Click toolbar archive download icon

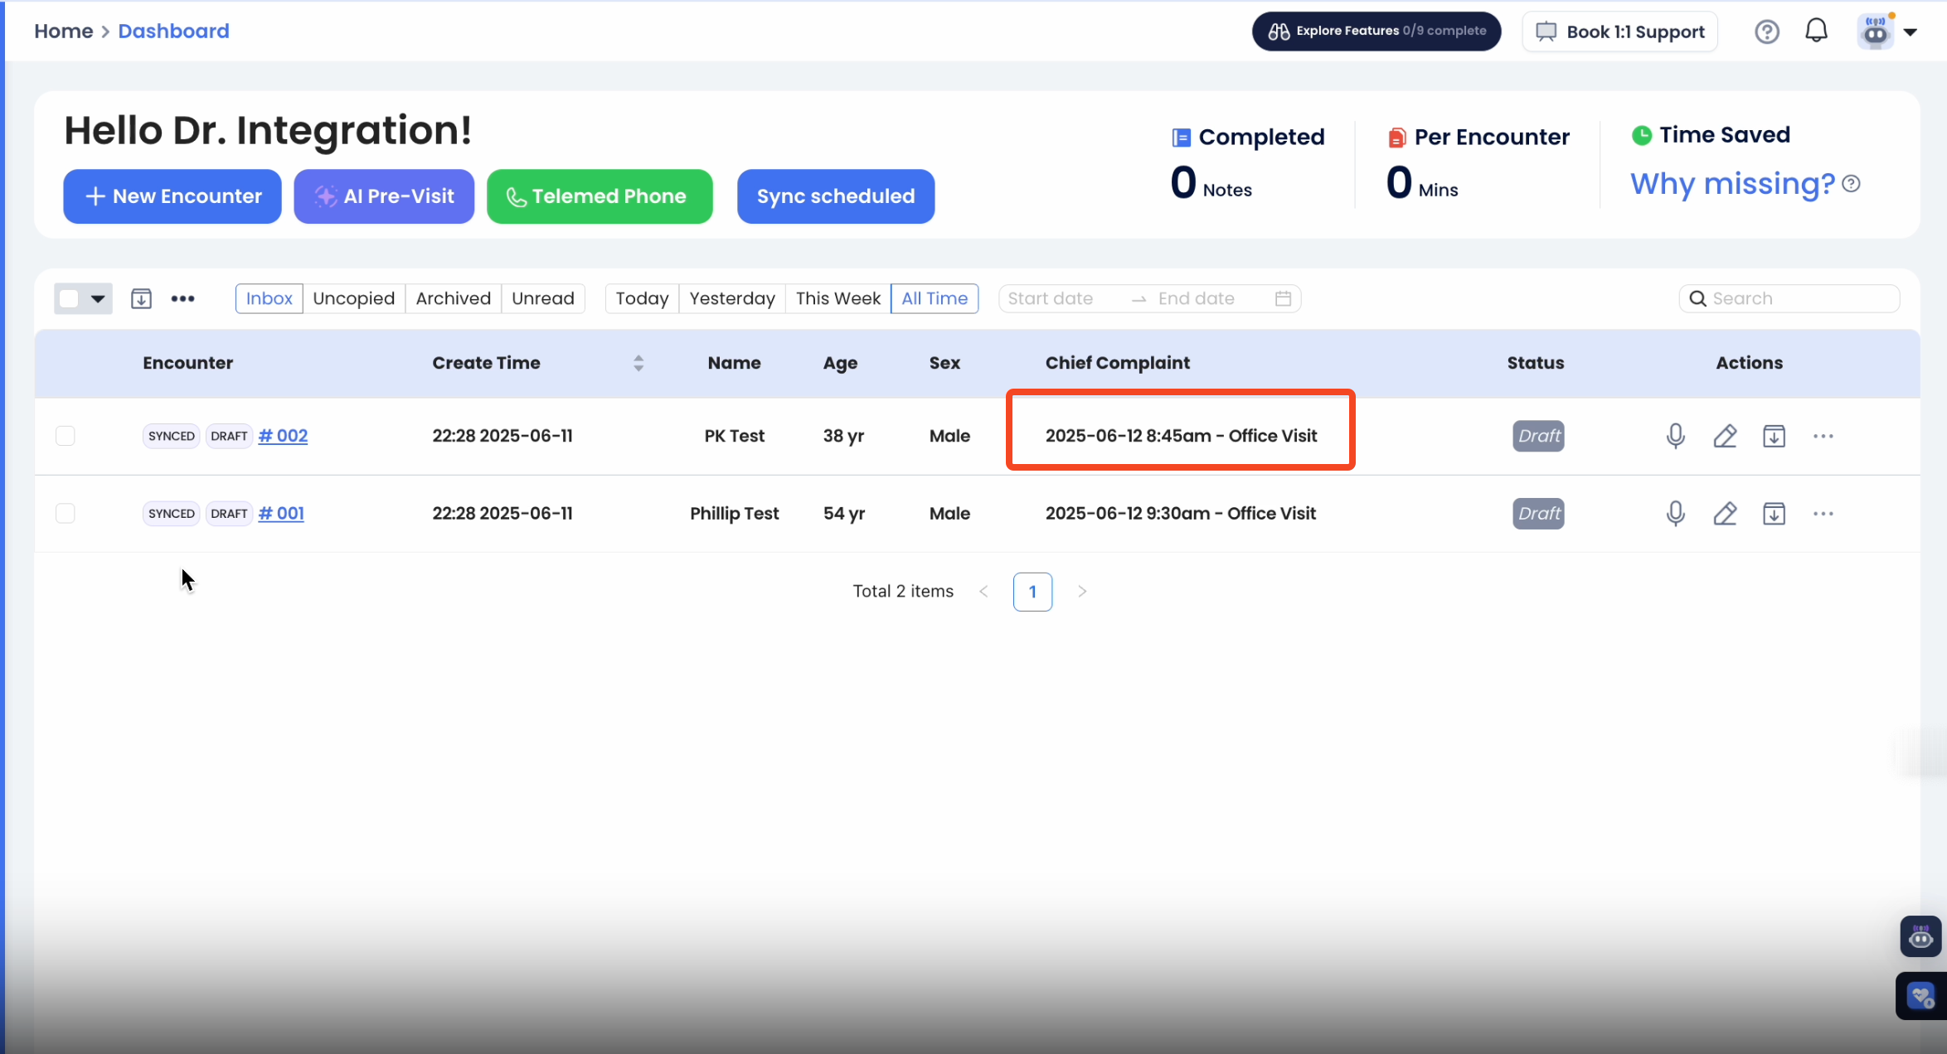[x=141, y=298]
